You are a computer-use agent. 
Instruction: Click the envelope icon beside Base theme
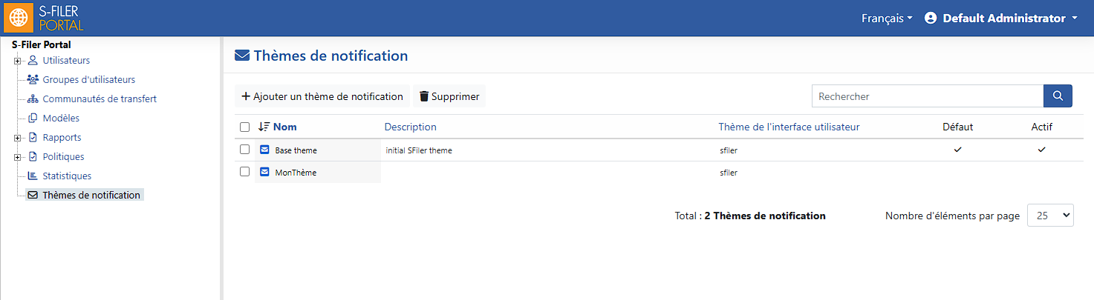click(265, 150)
